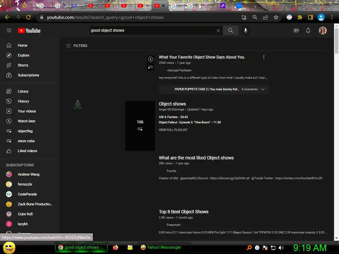This screenshot has height=254, width=339.
Task: Open Object Fallout Episode 3 Vine Boom
Action: 190,122
